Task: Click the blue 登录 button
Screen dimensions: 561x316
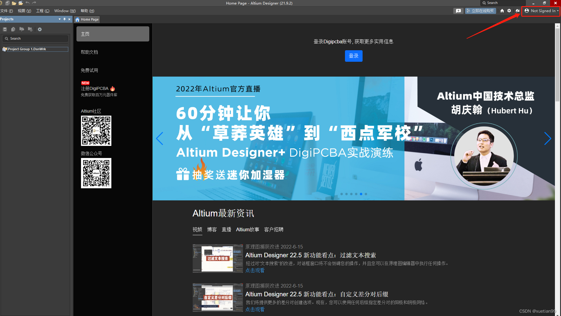Action: (x=354, y=56)
